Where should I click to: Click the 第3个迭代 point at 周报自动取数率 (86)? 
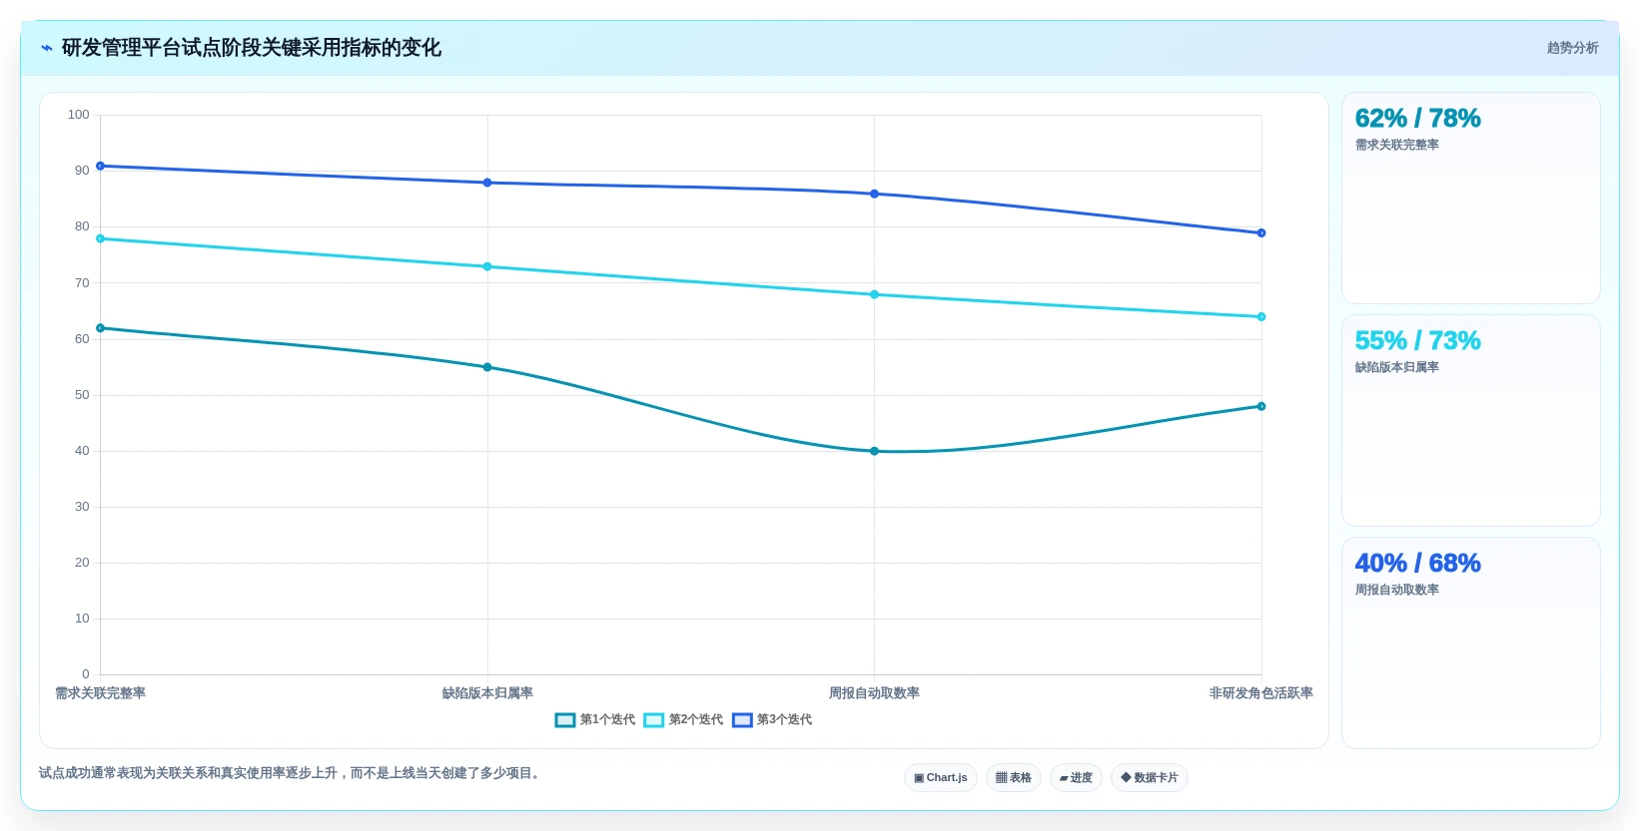tap(874, 194)
